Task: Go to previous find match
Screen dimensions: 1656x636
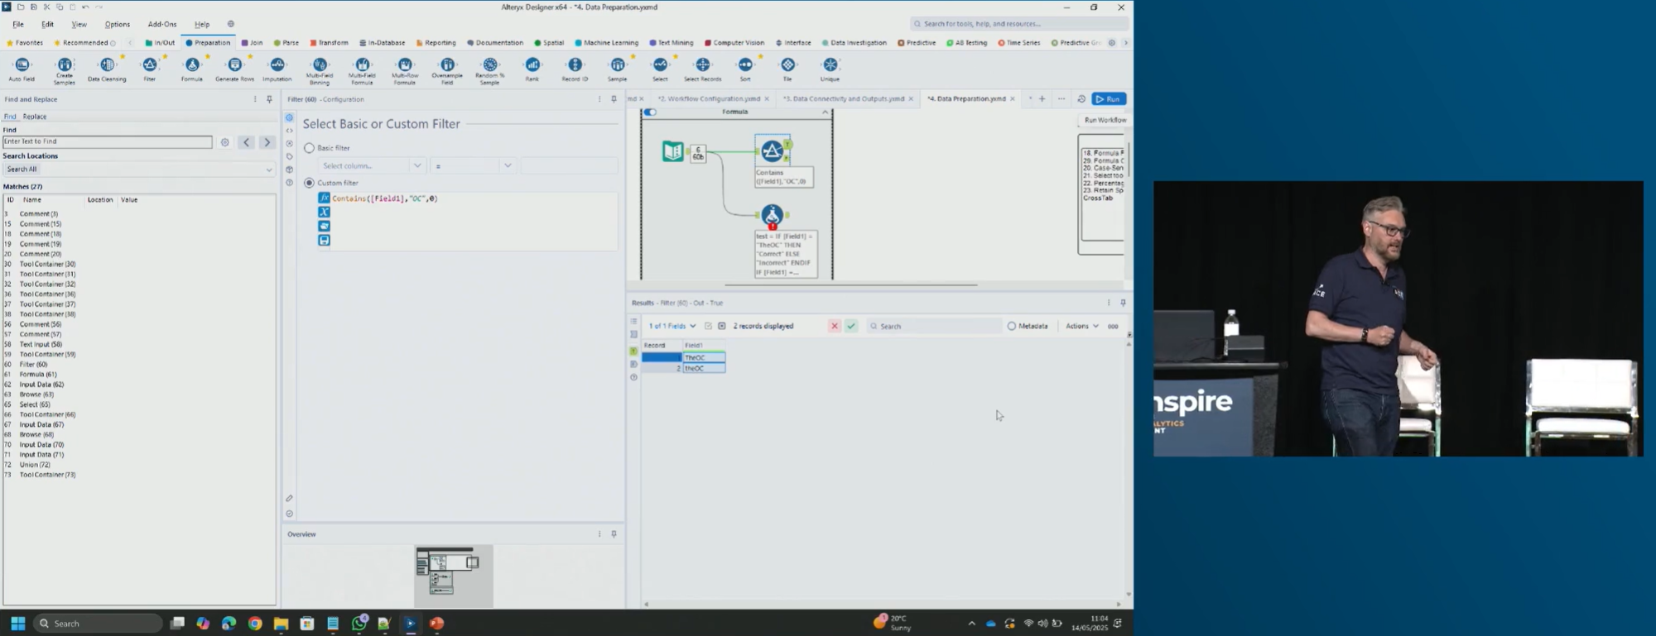Action: pyautogui.click(x=247, y=143)
